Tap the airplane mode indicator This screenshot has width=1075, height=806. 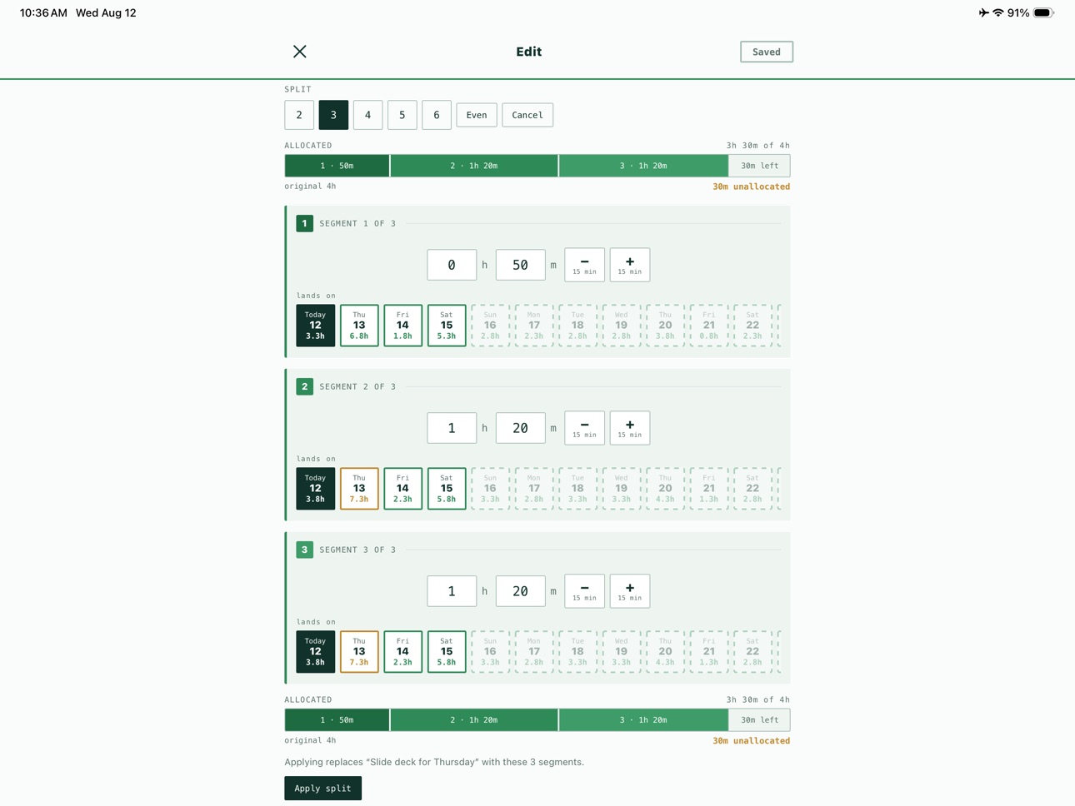[x=983, y=12]
